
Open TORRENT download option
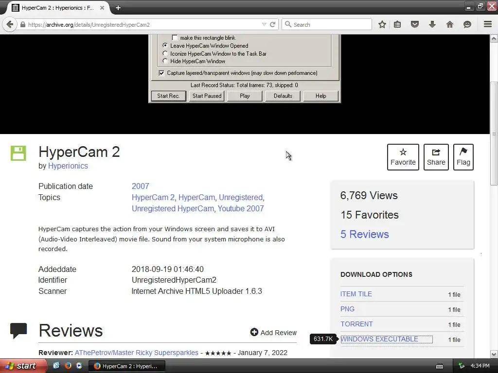click(356, 324)
